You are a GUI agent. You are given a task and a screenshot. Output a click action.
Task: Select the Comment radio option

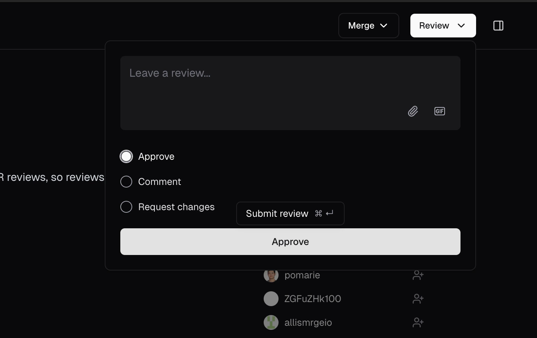[x=126, y=182]
